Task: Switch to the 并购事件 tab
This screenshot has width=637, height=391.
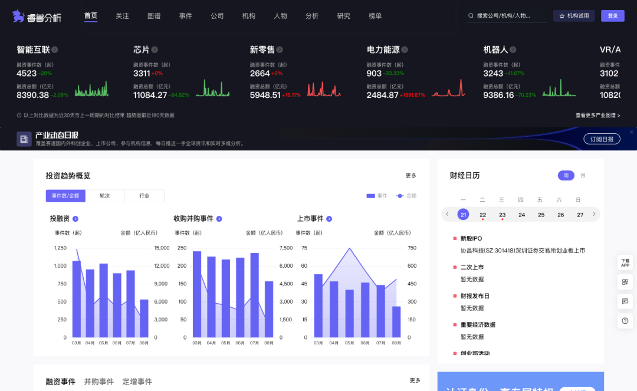Action: [98, 381]
